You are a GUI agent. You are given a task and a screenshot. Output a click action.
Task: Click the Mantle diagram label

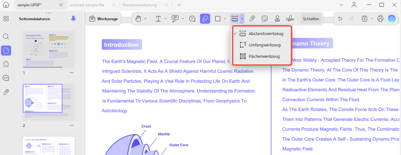164,134
